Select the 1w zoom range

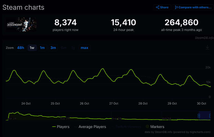coord(32,48)
